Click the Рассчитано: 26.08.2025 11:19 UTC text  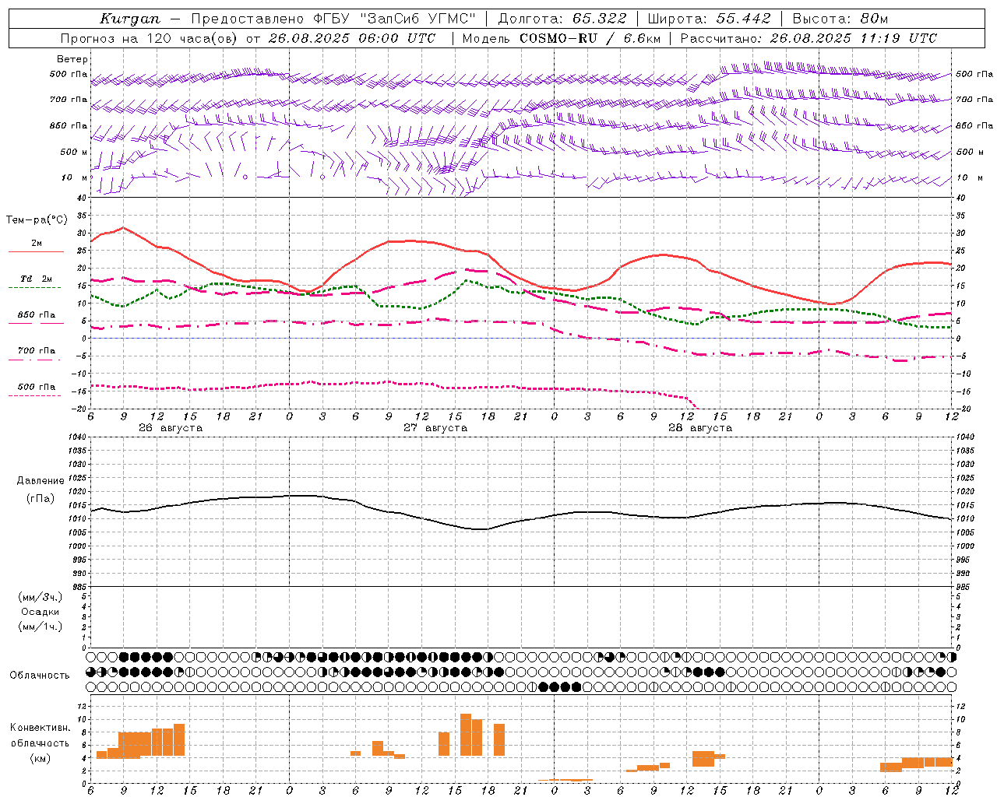pyautogui.click(x=809, y=38)
